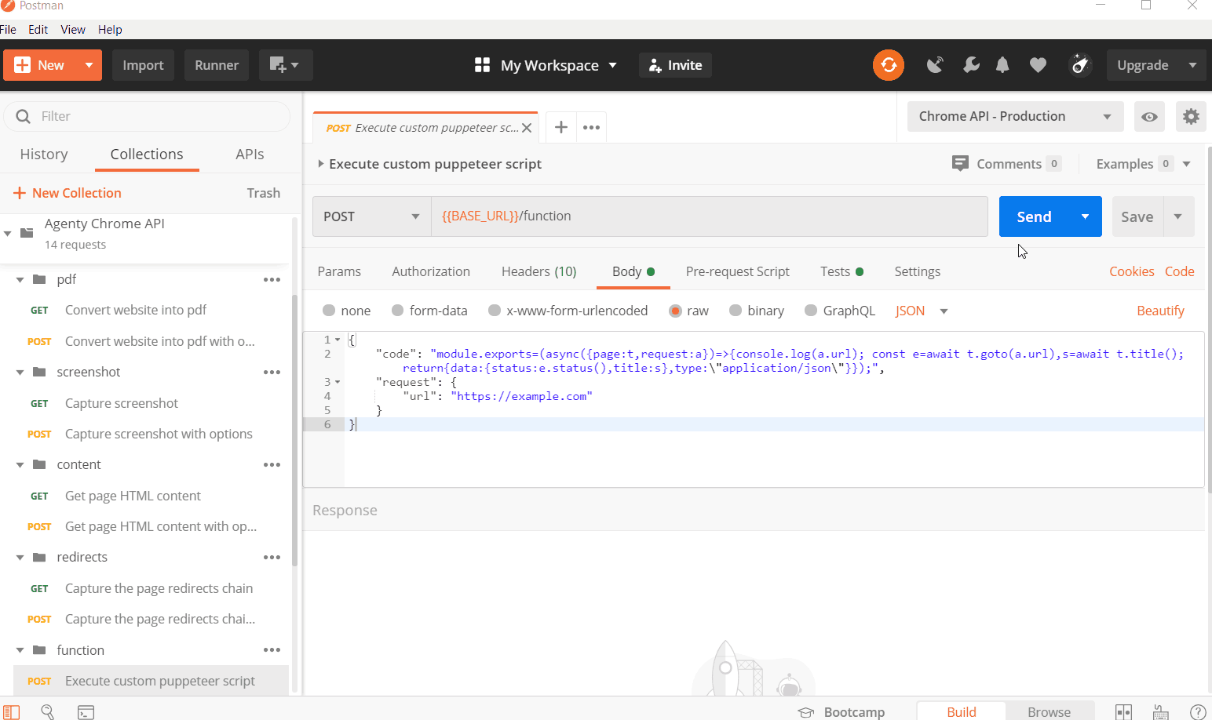Open the Send options dropdown arrow
This screenshot has width=1212, height=720.
pos(1085,216)
